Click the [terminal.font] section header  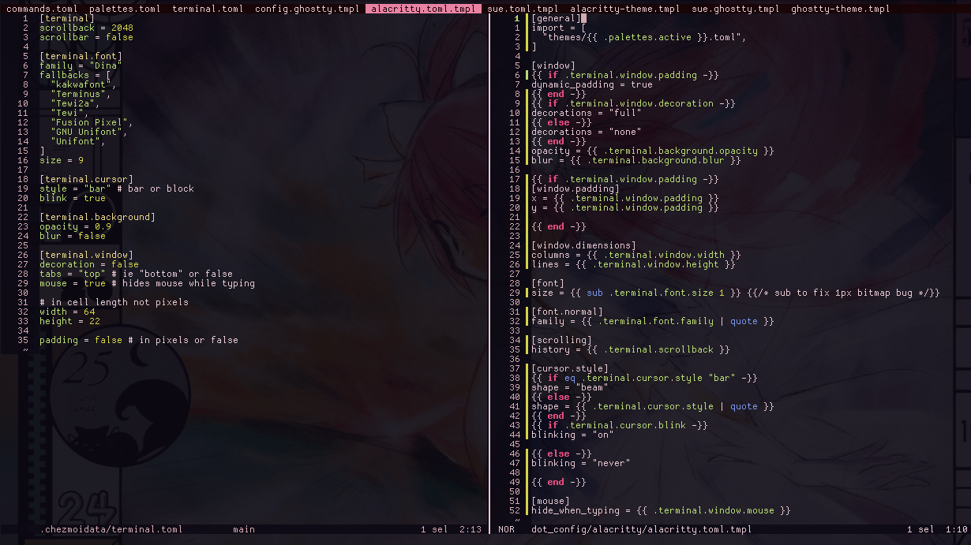click(81, 56)
